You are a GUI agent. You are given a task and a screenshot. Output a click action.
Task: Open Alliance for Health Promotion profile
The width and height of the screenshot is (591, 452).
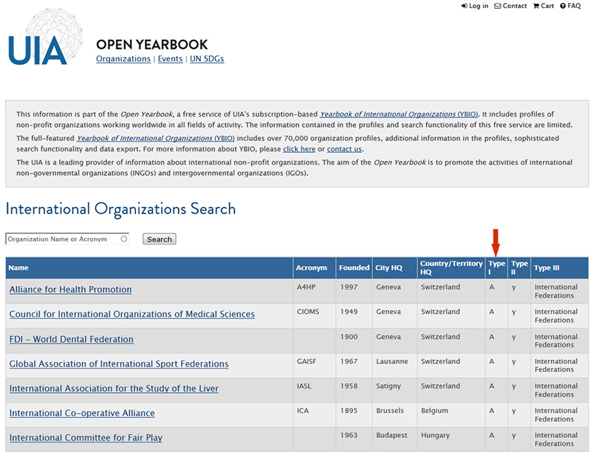coord(70,290)
